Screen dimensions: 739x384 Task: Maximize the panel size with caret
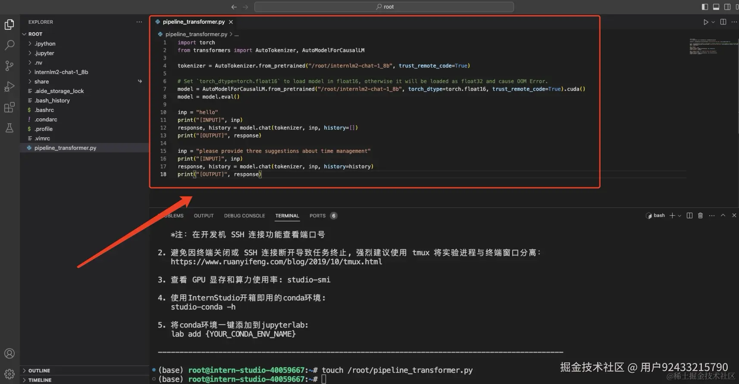723,216
